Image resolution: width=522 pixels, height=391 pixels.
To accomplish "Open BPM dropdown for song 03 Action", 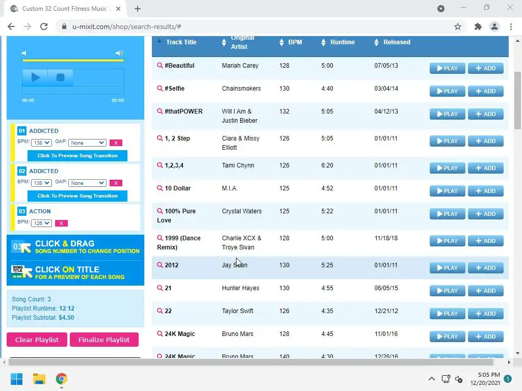I will (41, 223).
